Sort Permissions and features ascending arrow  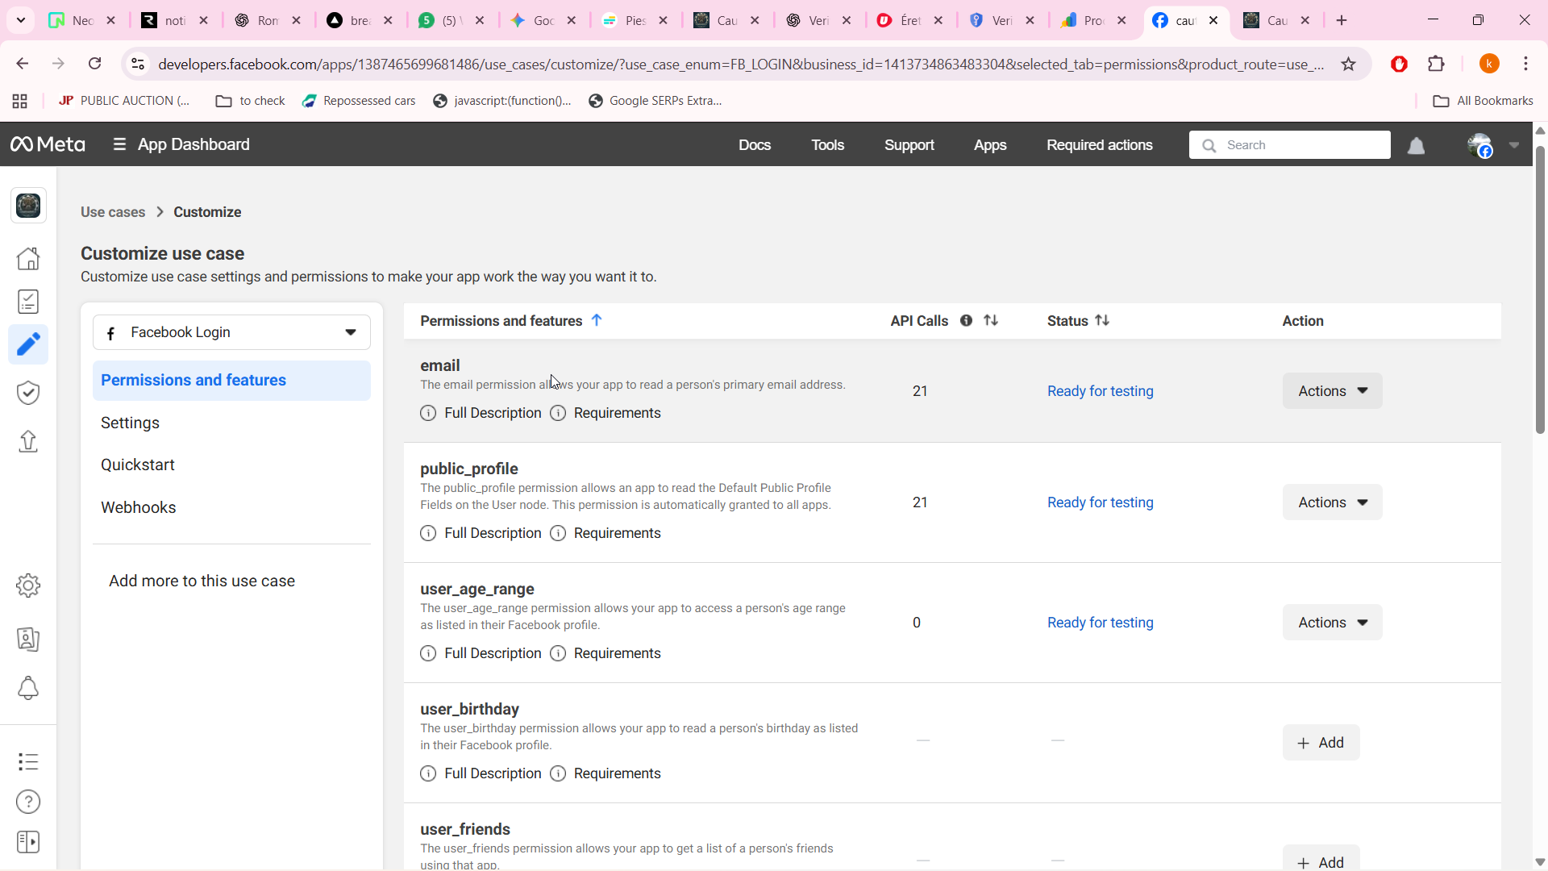(x=597, y=320)
